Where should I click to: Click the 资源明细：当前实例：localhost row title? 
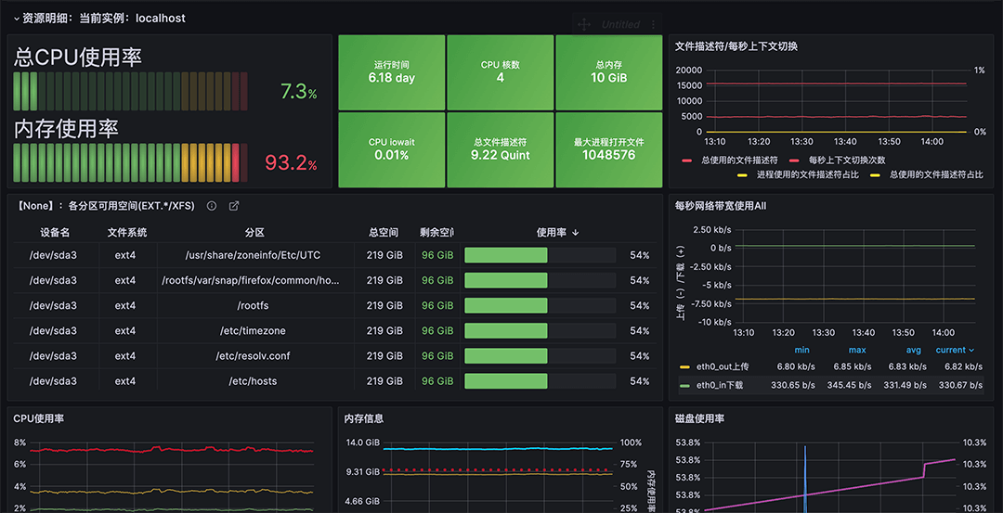point(104,19)
